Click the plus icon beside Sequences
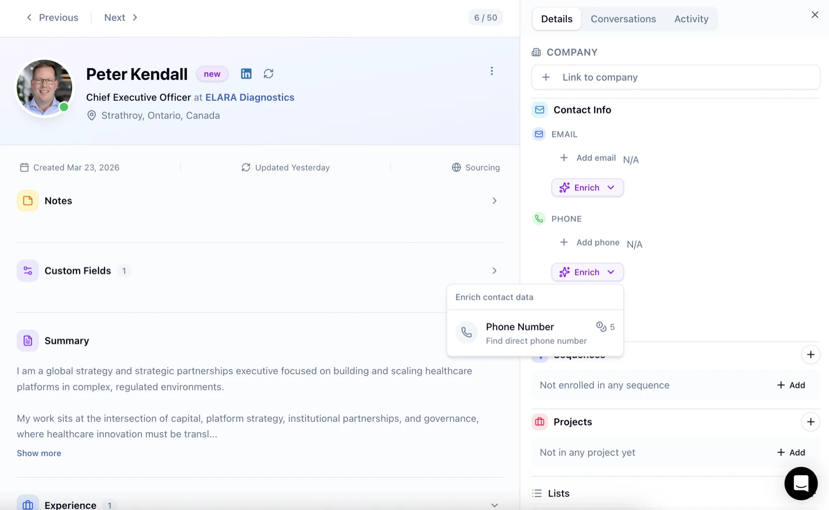The height and width of the screenshot is (510, 829). (811, 355)
